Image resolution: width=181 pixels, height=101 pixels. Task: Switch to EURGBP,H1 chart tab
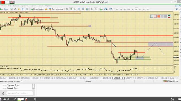[37, 78]
